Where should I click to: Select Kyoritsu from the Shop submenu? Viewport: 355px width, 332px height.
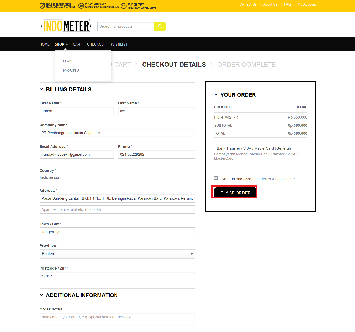tap(71, 71)
